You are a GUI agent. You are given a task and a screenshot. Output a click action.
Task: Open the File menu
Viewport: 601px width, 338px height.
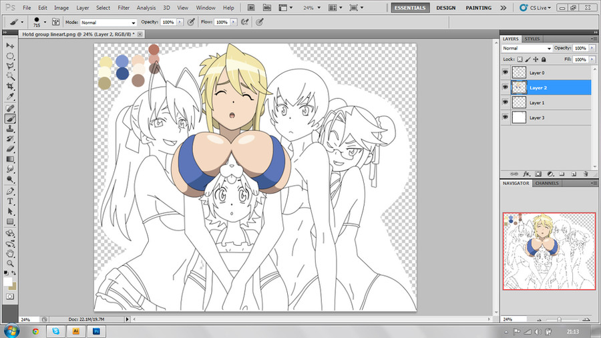point(27,7)
